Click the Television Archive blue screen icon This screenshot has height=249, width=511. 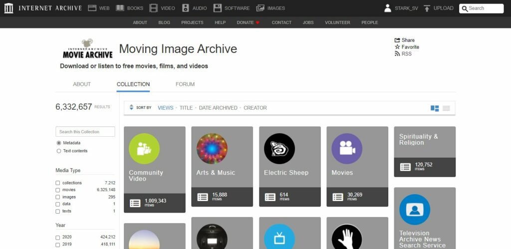[x=415, y=210]
